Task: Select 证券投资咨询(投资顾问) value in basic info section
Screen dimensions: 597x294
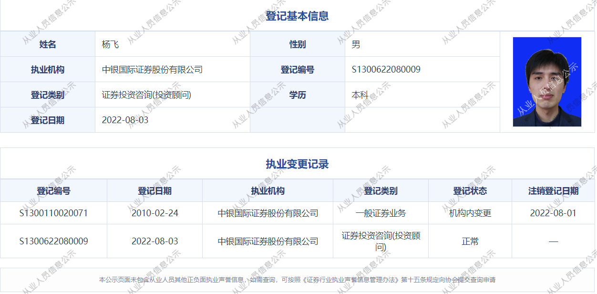Action: 146,95
